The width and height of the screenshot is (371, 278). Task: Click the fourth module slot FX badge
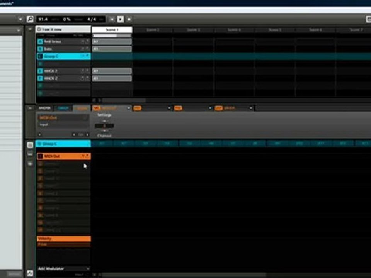point(219,108)
